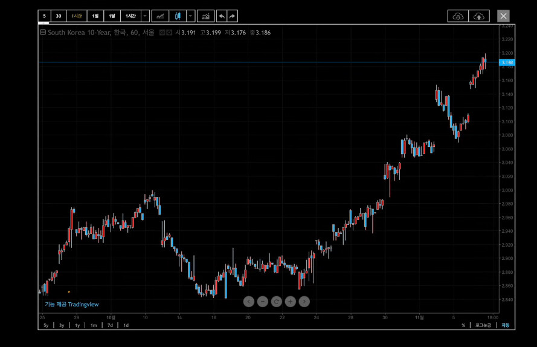Click the undo arrow icon
The image size is (537, 347).
coord(222,16)
